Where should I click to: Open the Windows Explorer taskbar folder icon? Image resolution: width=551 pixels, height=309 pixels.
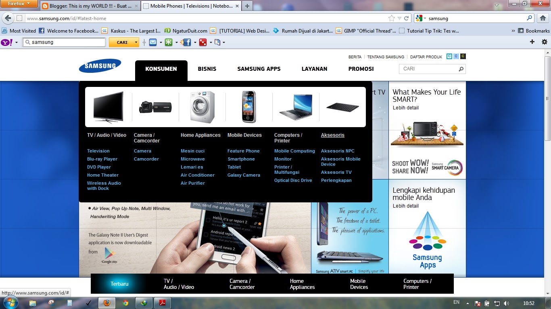(33, 303)
